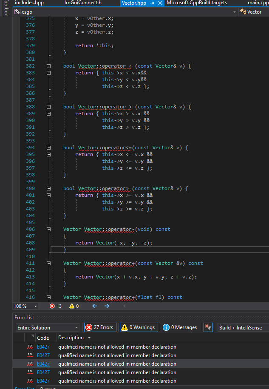
Task: Close the Vector.hpp tab
Action: point(160,3)
